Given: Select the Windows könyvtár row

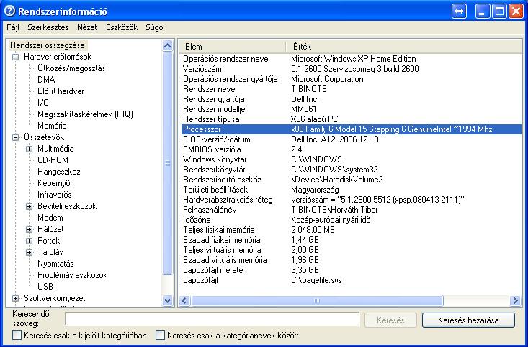Looking at the screenshot, I should click(x=352, y=159).
